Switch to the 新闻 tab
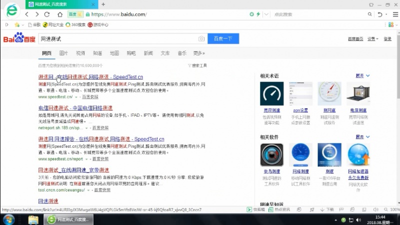Image resolution: width=400 pixels, height=225 pixels. pyautogui.click(x=148, y=53)
